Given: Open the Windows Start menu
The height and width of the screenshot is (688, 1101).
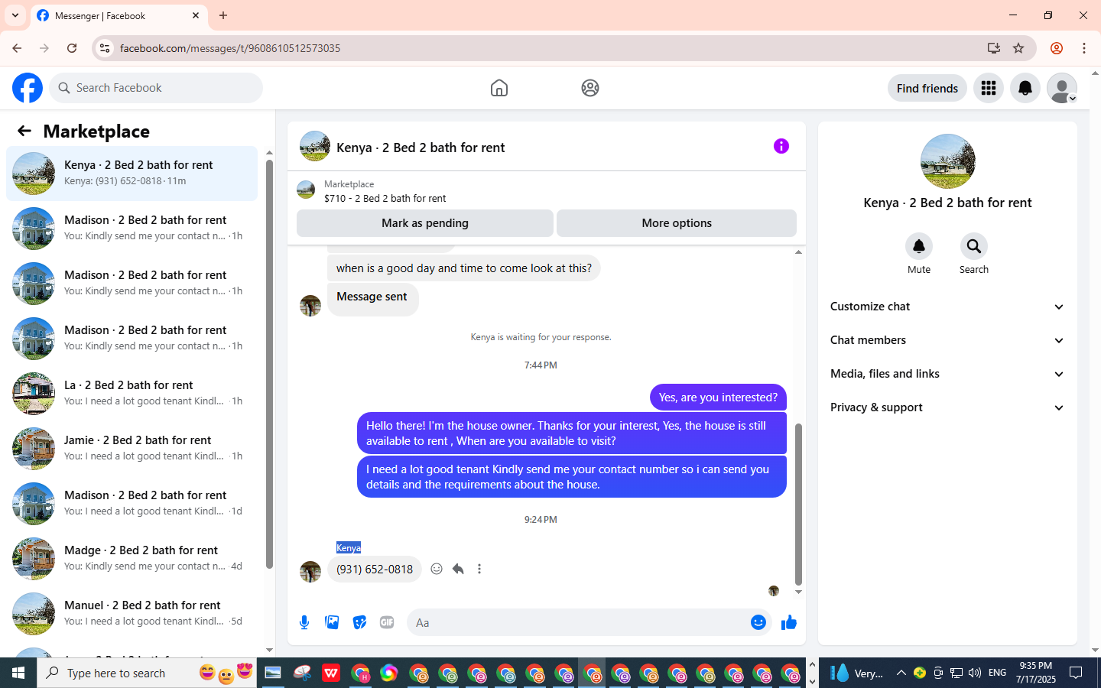Looking at the screenshot, I should pos(18,673).
